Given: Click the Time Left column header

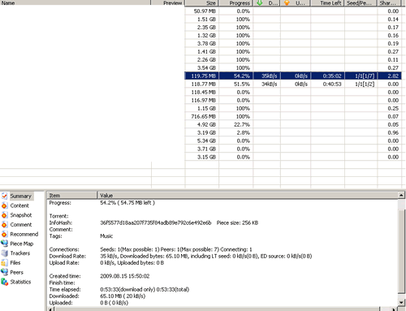Looking at the screenshot, I should click(328, 3).
